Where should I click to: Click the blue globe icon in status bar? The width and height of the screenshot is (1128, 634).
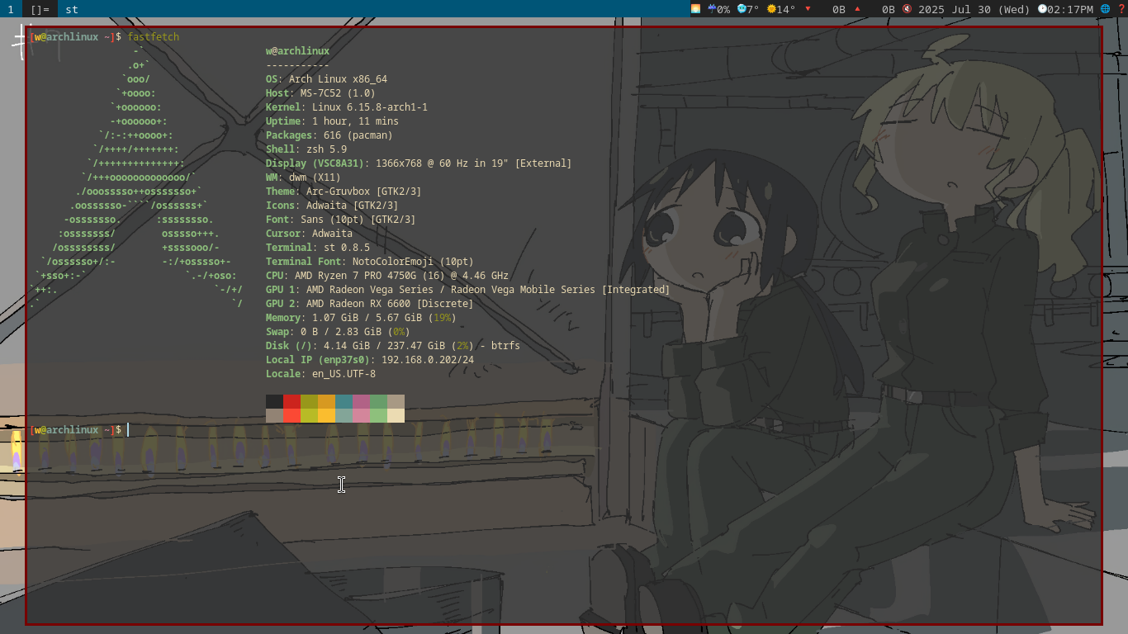point(1106,9)
